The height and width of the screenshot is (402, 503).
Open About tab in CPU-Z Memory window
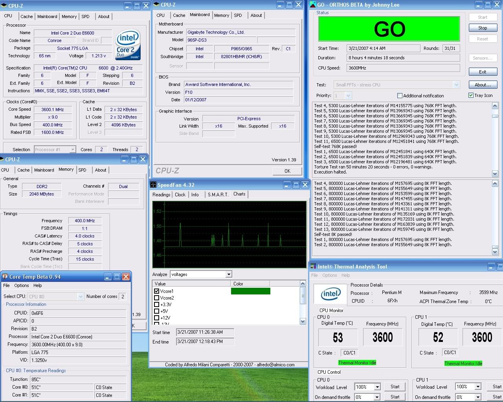[x=101, y=170]
